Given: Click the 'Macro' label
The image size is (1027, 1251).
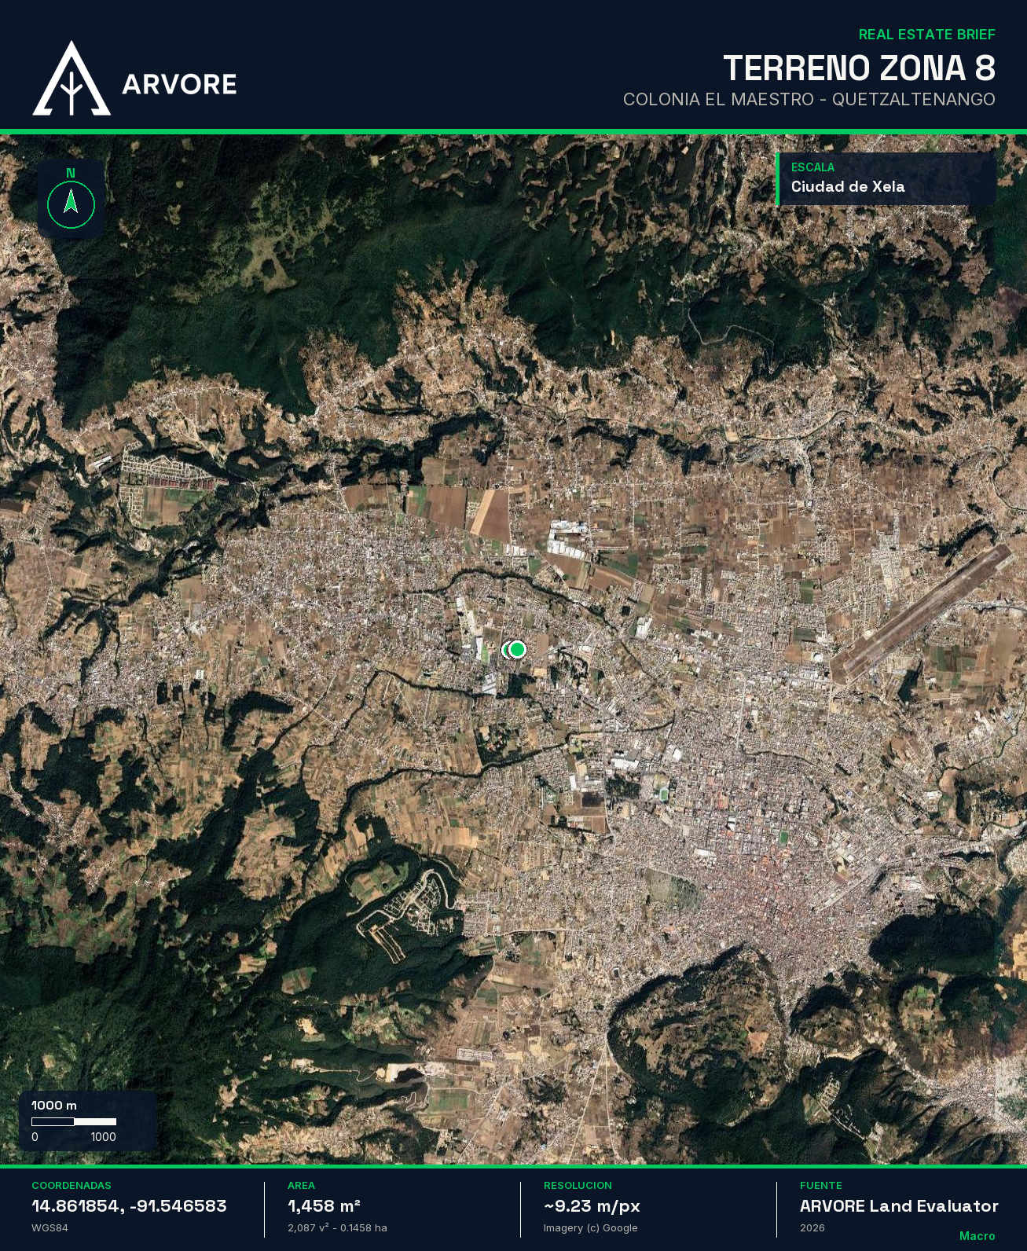Looking at the screenshot, I should [x=977, y=1236].
